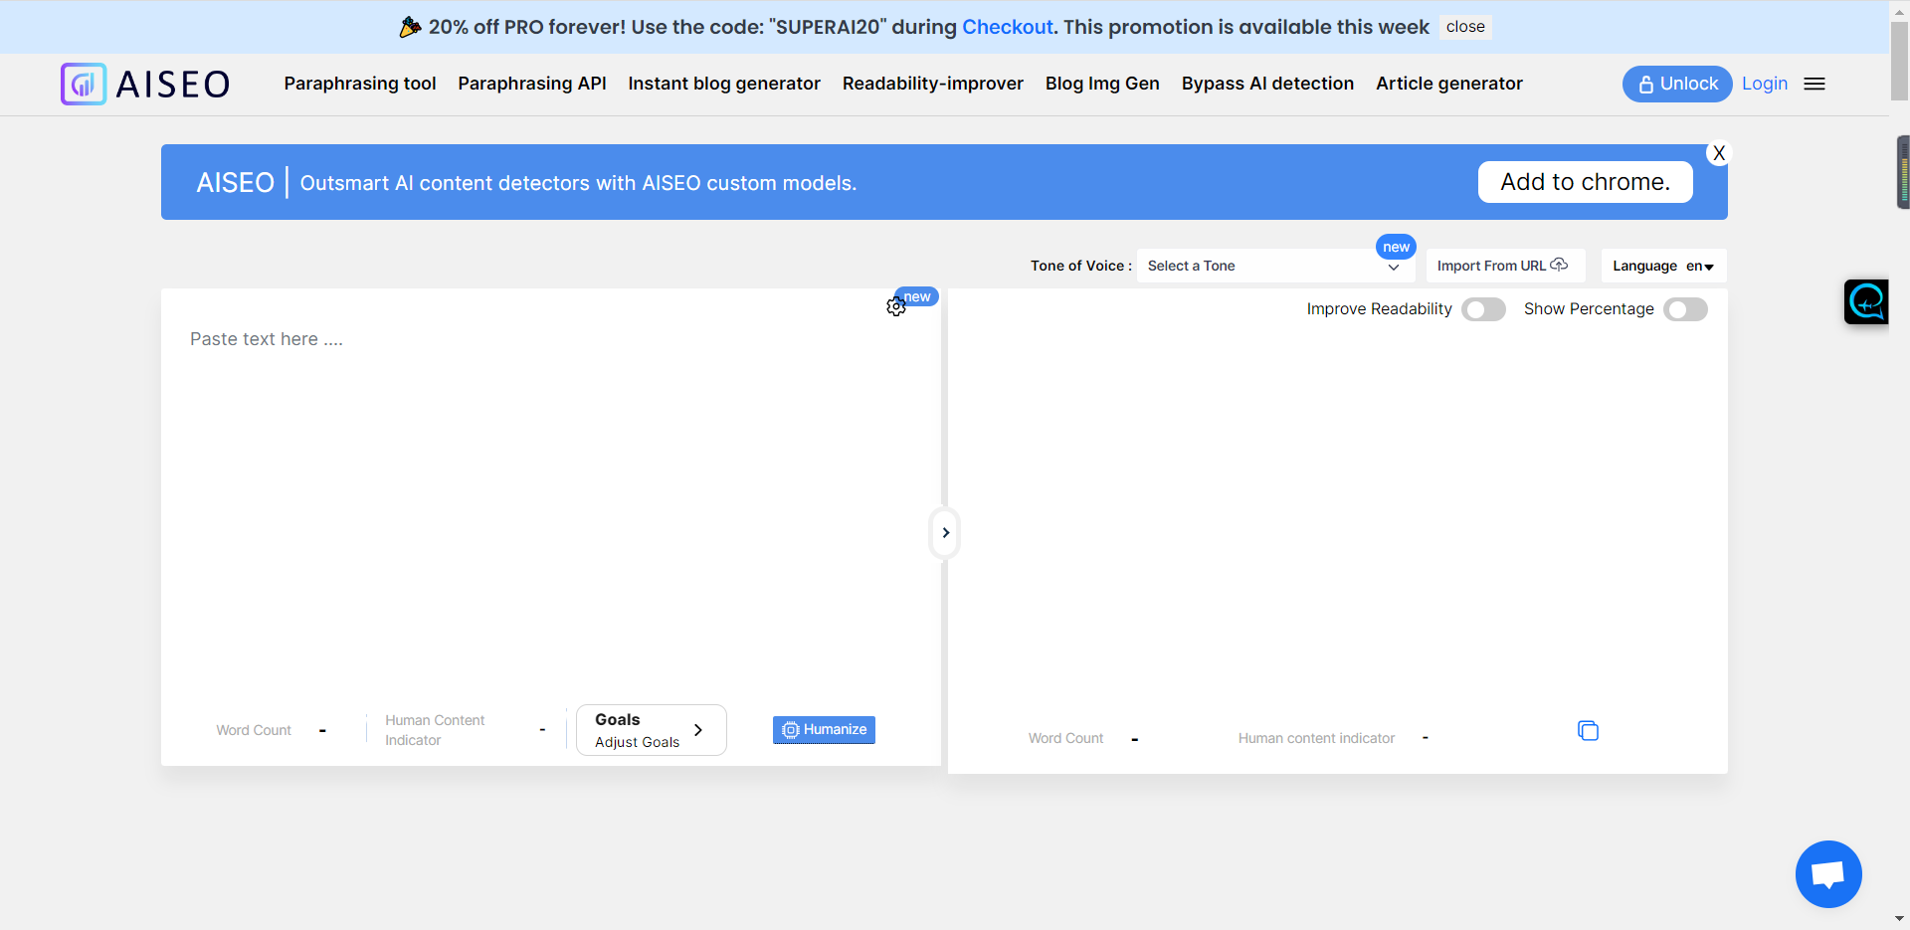Click the Unlock button
1910x930 pixels.
(x=1677, y=85)
